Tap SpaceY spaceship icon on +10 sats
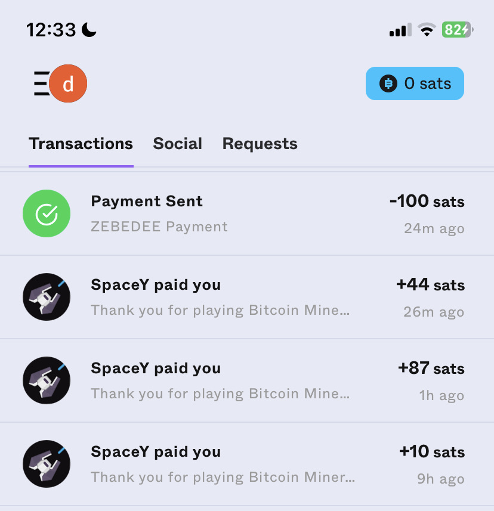 [47, 464]
